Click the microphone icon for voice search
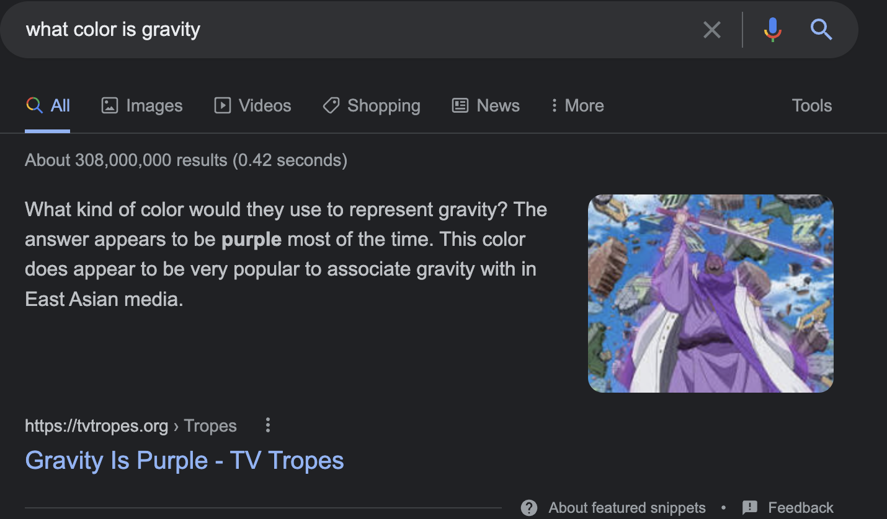The height and width of the screenshot is (519, 887). point(772,29)
